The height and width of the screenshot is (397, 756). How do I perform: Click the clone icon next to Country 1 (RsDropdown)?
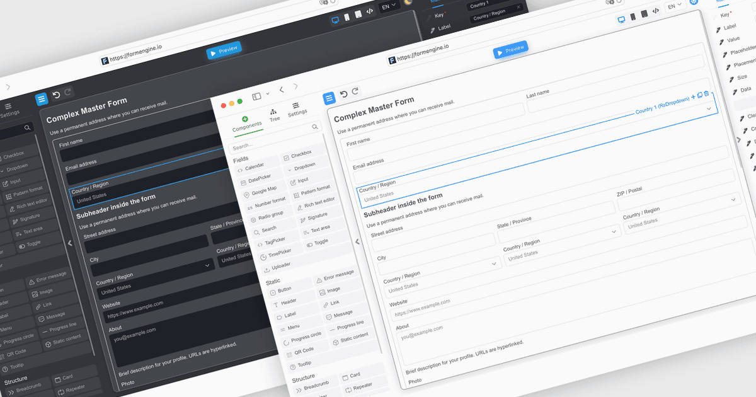point(700,95)
